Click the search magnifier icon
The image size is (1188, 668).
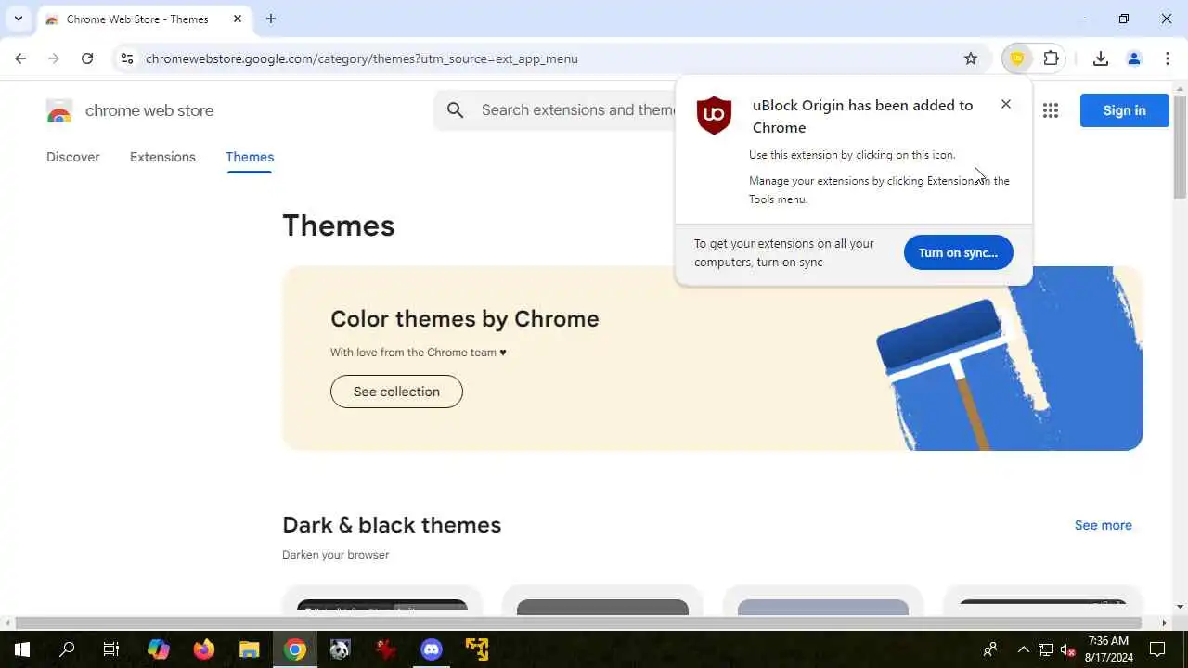[455, 110]
